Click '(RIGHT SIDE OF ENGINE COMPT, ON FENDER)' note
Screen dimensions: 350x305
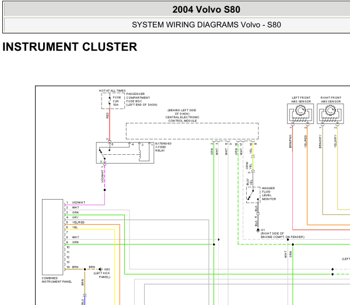[x=282, y=235]
